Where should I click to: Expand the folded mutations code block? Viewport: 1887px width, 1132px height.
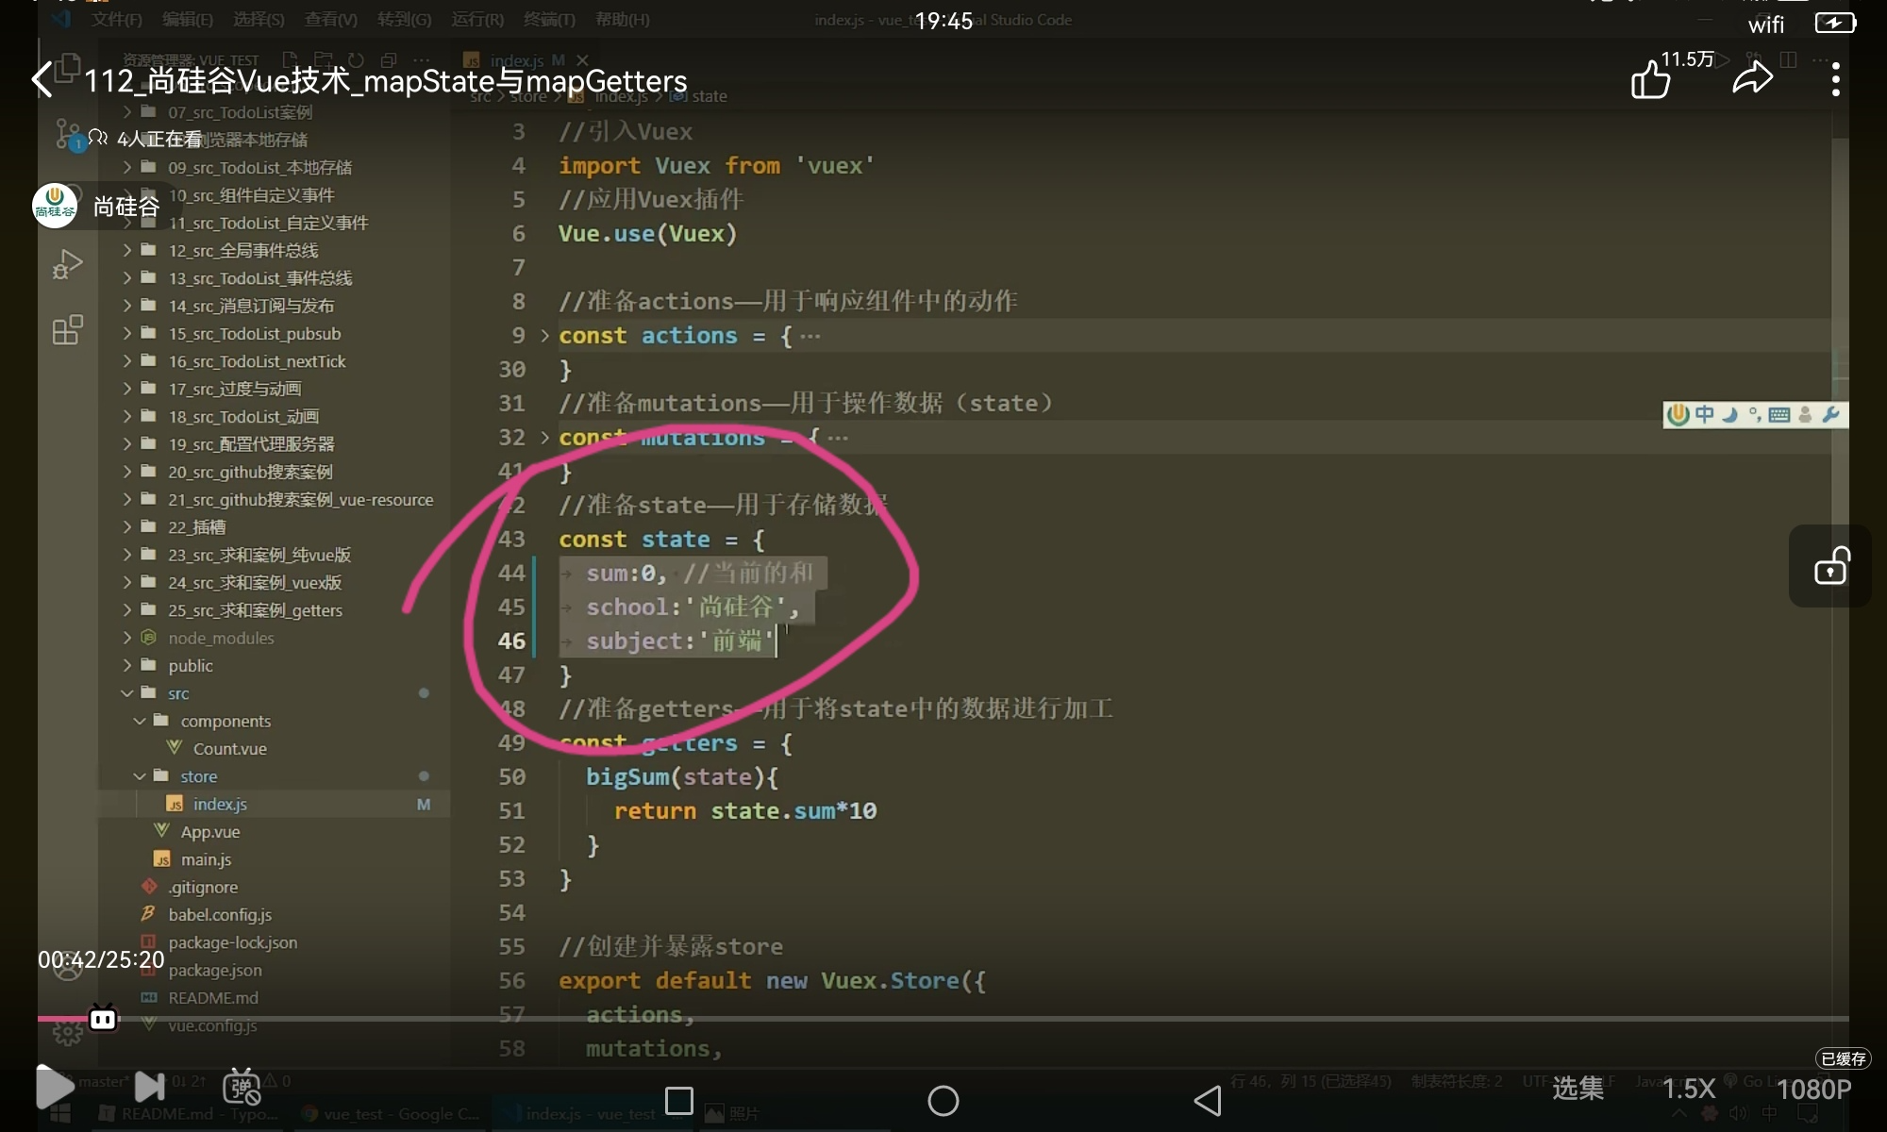click(x=544, y=438)
